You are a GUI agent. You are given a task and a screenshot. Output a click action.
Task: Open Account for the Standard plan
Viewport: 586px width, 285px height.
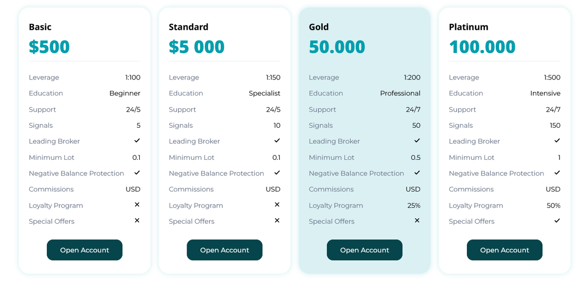point(225,250)
